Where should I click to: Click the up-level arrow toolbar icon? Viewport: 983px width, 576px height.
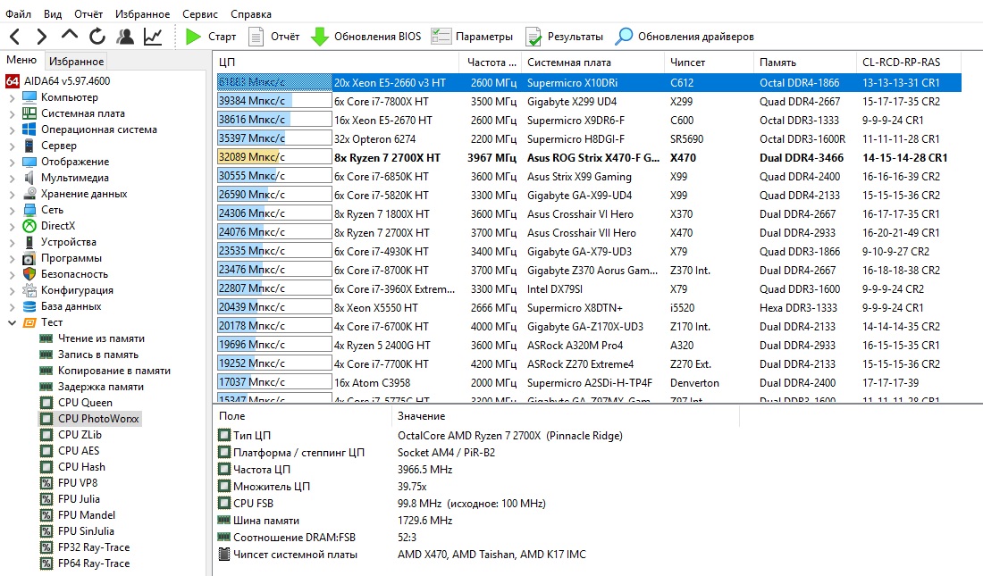(69, 35)
